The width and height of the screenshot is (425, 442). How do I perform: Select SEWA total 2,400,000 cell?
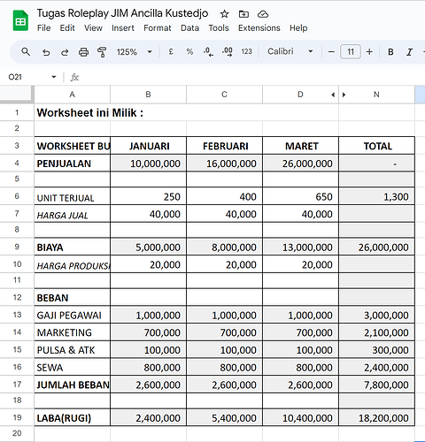(377, 367)
